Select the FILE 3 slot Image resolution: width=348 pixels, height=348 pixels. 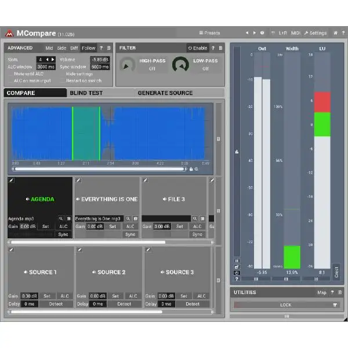pos(174,199)
